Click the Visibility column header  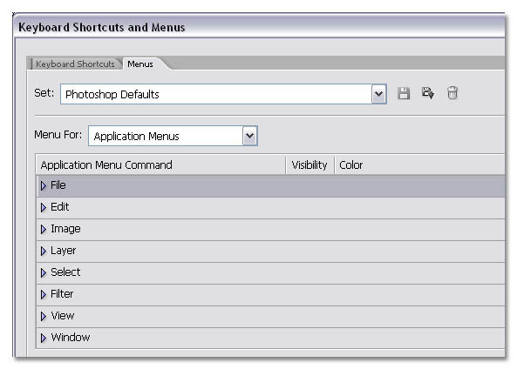tap(310, 164)
